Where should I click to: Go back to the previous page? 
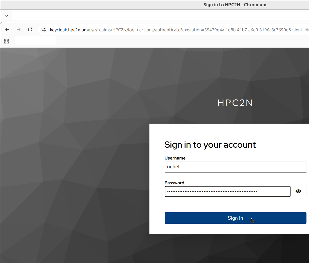7,30
